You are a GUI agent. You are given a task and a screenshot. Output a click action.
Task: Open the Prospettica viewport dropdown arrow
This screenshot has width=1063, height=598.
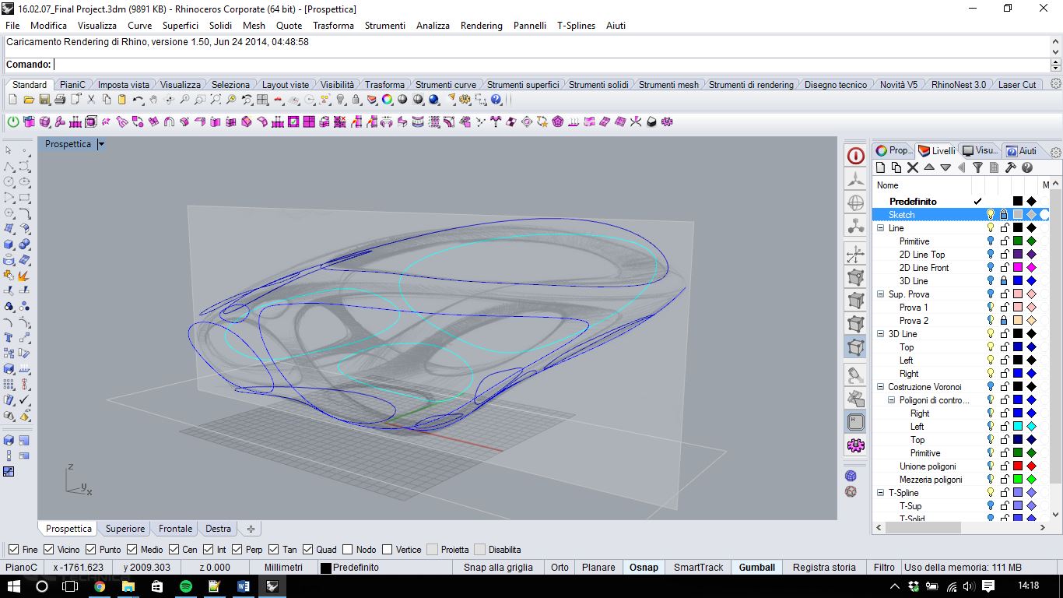(x=101, y=144)
